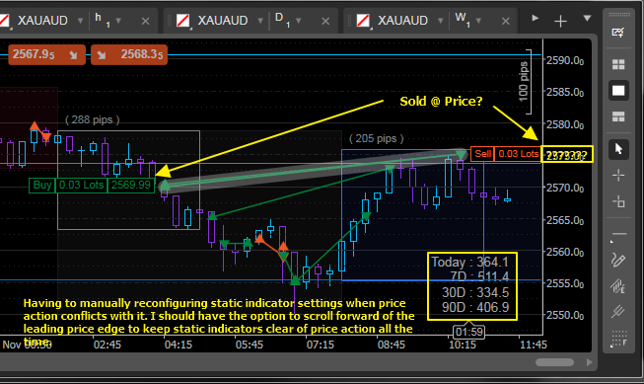Expand W1 timeframe dropdown arrow
The image size is (644, 384).
(x=478, y=20)
